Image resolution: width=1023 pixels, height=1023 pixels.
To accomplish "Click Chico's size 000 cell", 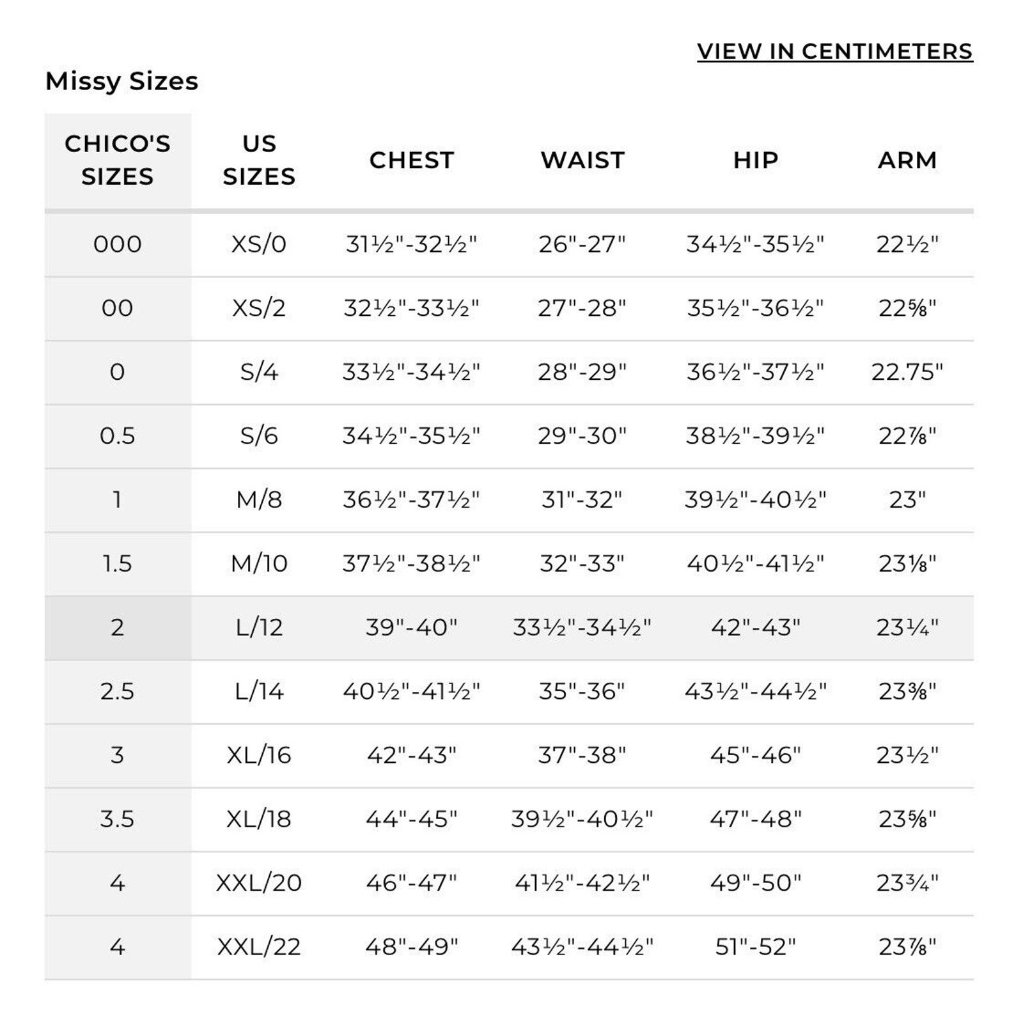I will [x=118, y=244].
